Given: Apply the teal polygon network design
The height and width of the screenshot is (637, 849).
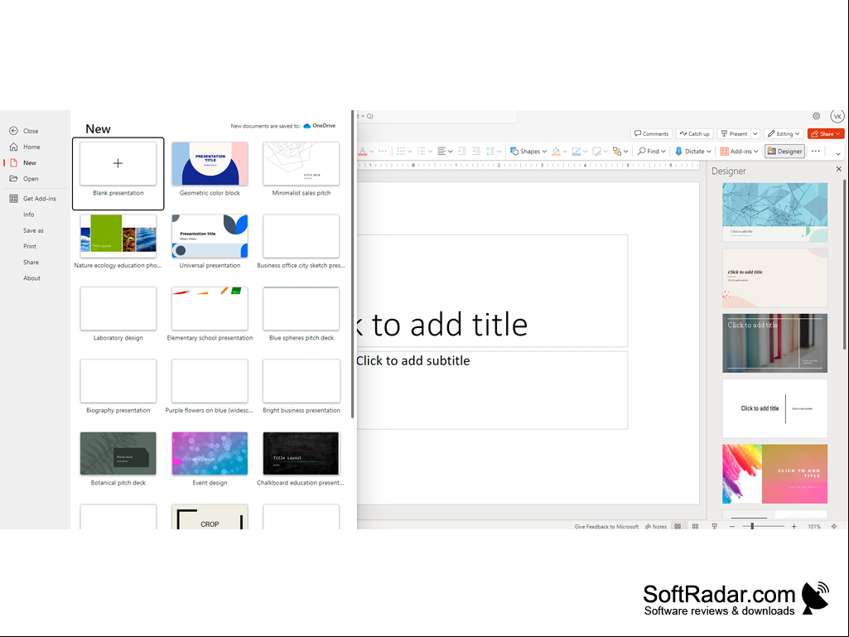Looking at the screenshot, I should tap(774, 212).
